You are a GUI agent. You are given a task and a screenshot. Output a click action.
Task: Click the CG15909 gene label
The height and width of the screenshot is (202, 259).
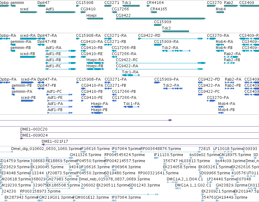click(163, 22)
